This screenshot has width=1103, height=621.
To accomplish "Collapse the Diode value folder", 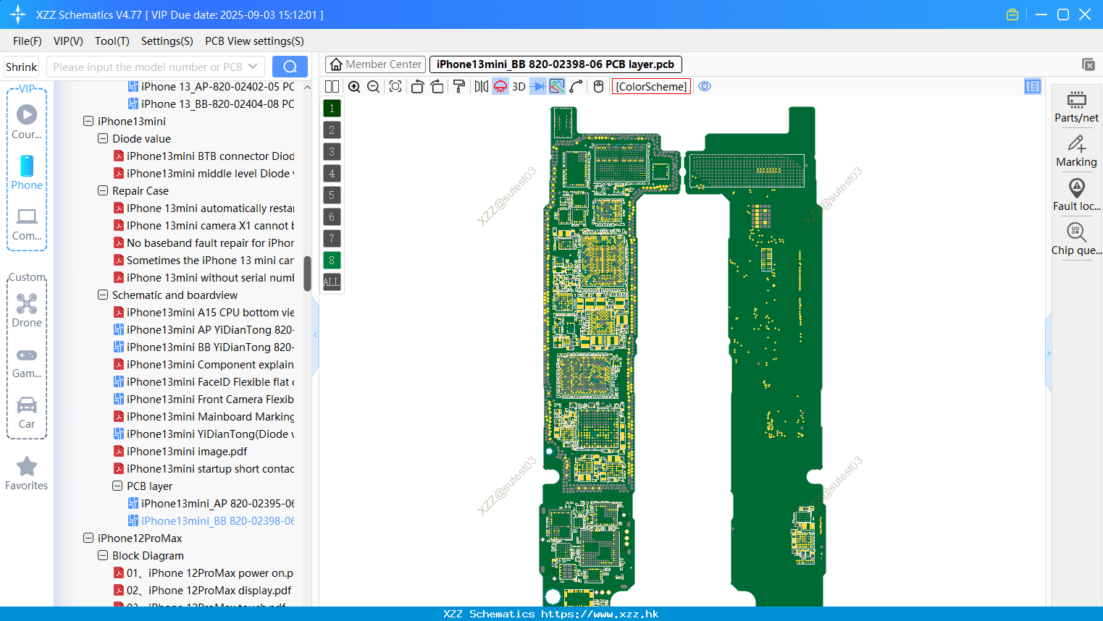I will (103, 139).
